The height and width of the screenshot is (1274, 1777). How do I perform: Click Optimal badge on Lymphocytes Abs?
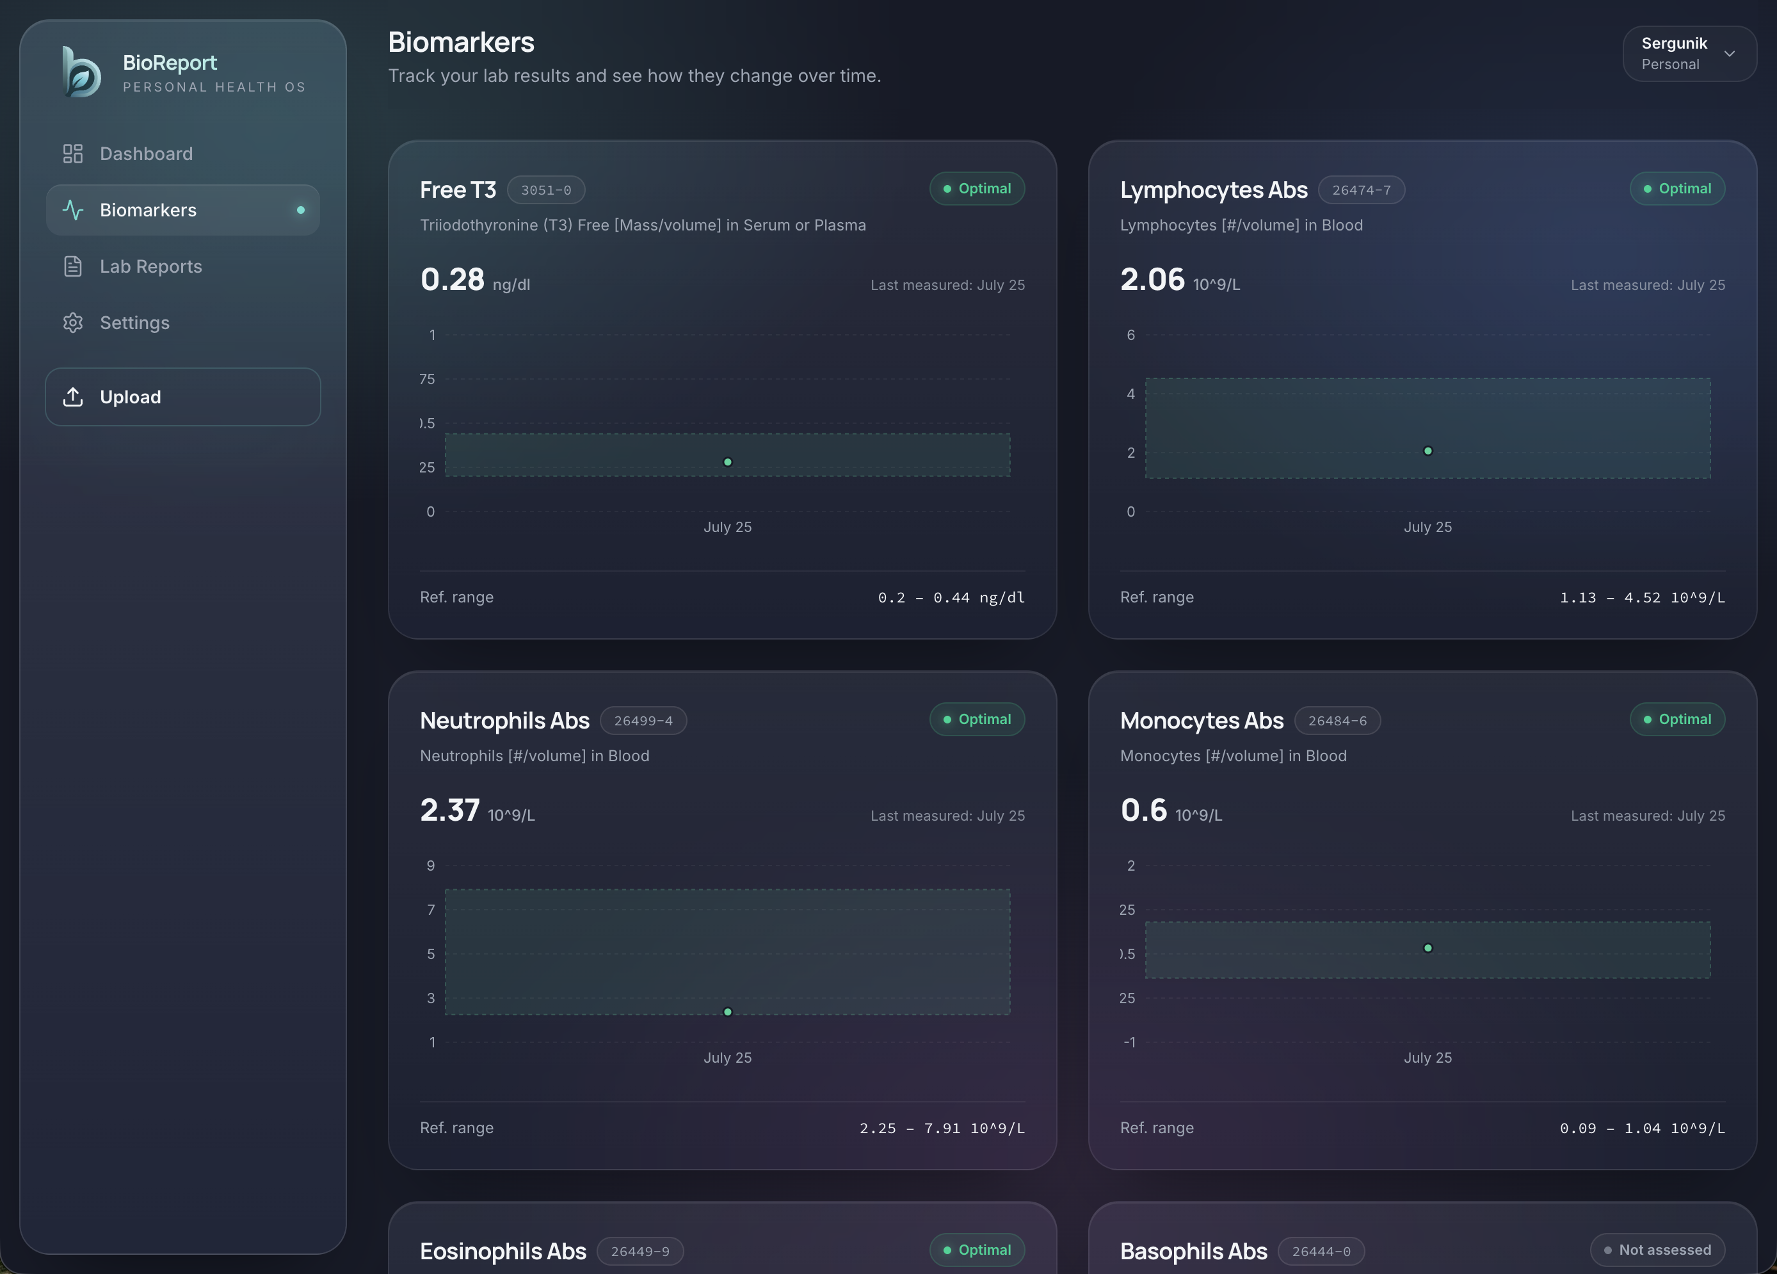[x=1678, y=189]
